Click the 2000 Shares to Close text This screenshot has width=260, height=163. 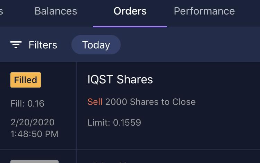click(x=150, y=102)
